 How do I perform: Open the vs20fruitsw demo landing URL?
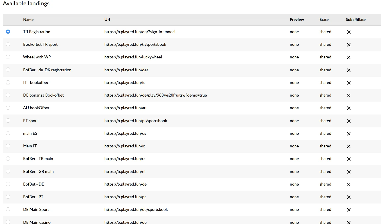tap(156, 95)
